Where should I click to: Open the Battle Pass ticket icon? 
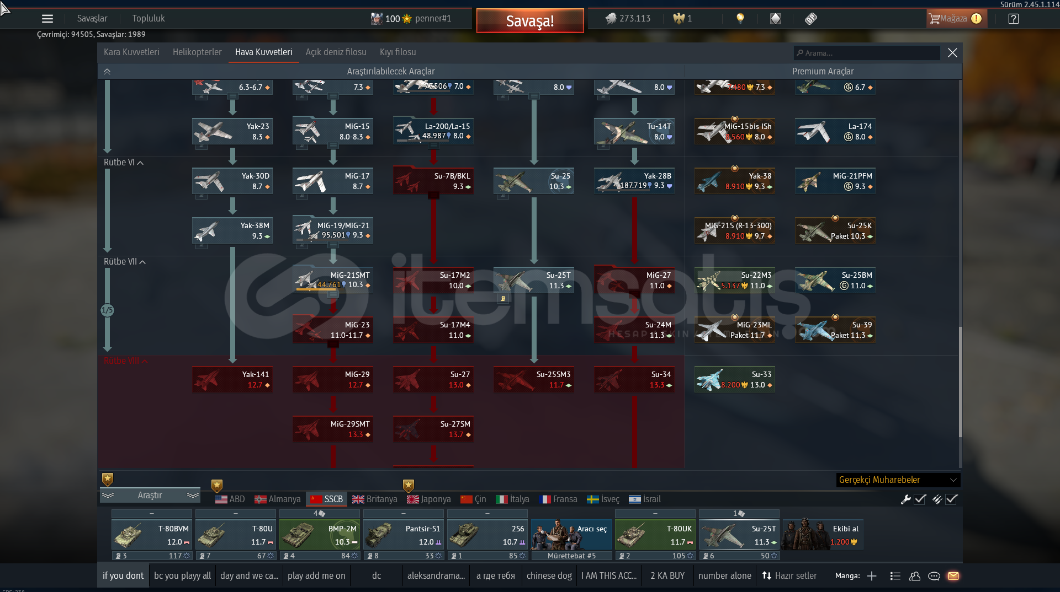810,19
